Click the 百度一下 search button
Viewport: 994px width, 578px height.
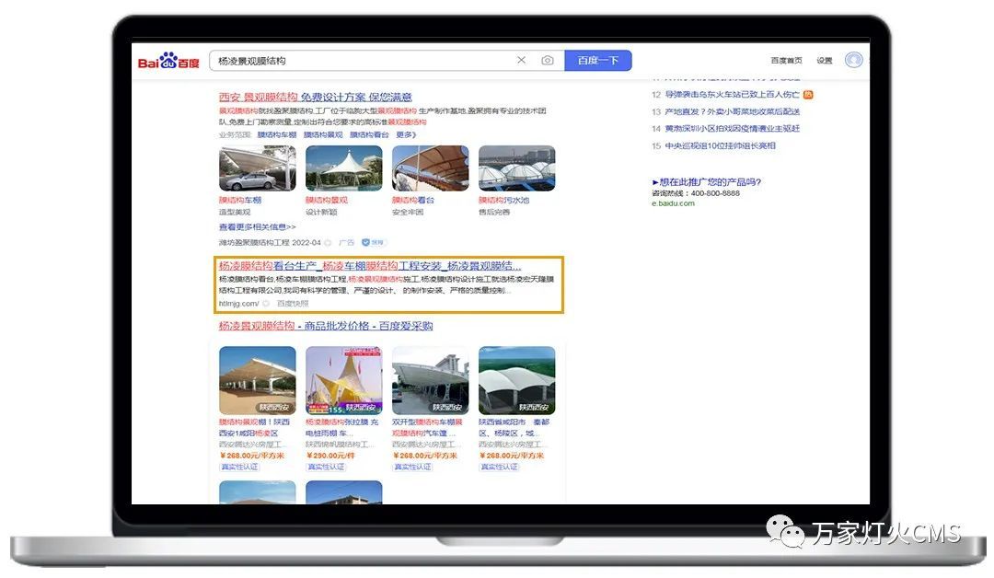(x=597, y=61)
